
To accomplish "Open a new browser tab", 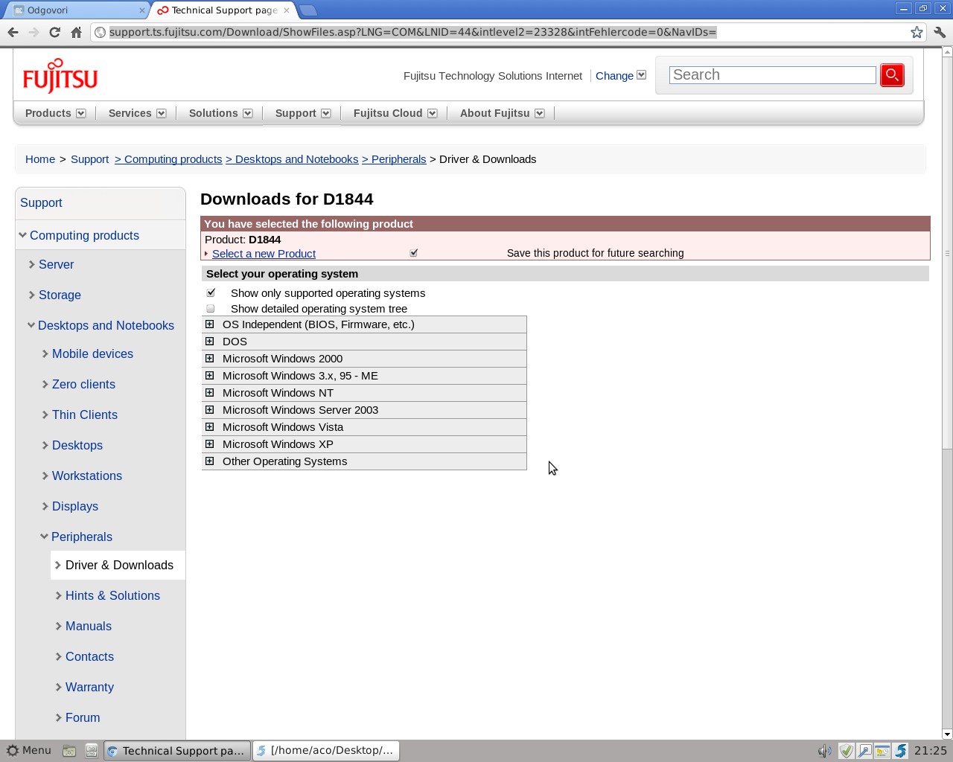I will pos(307,10).
